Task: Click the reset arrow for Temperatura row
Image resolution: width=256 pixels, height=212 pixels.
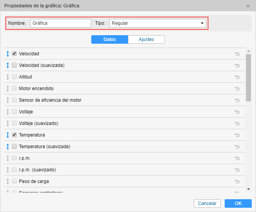Action: pyautogui.click(x=237, y=135)
